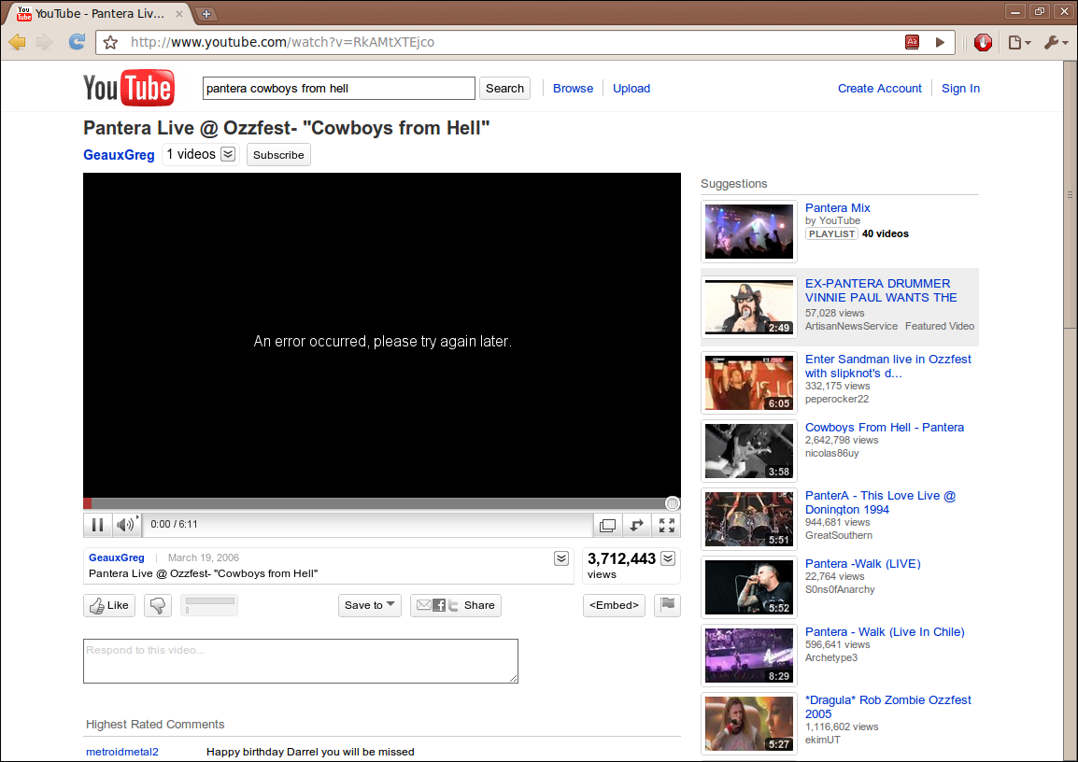
Task: Open Pantera - Walk (Live In Chile) link
Action: 885,631
